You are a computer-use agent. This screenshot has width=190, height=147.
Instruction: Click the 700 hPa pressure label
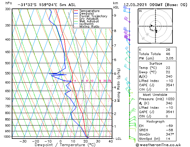(x=8, y=99)
